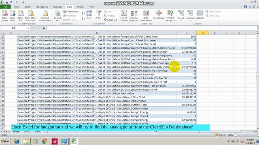Switch to Normal view in status bar
Viewport: 259px width, 145px height.
pyautogui.click(x=217, y=135)
